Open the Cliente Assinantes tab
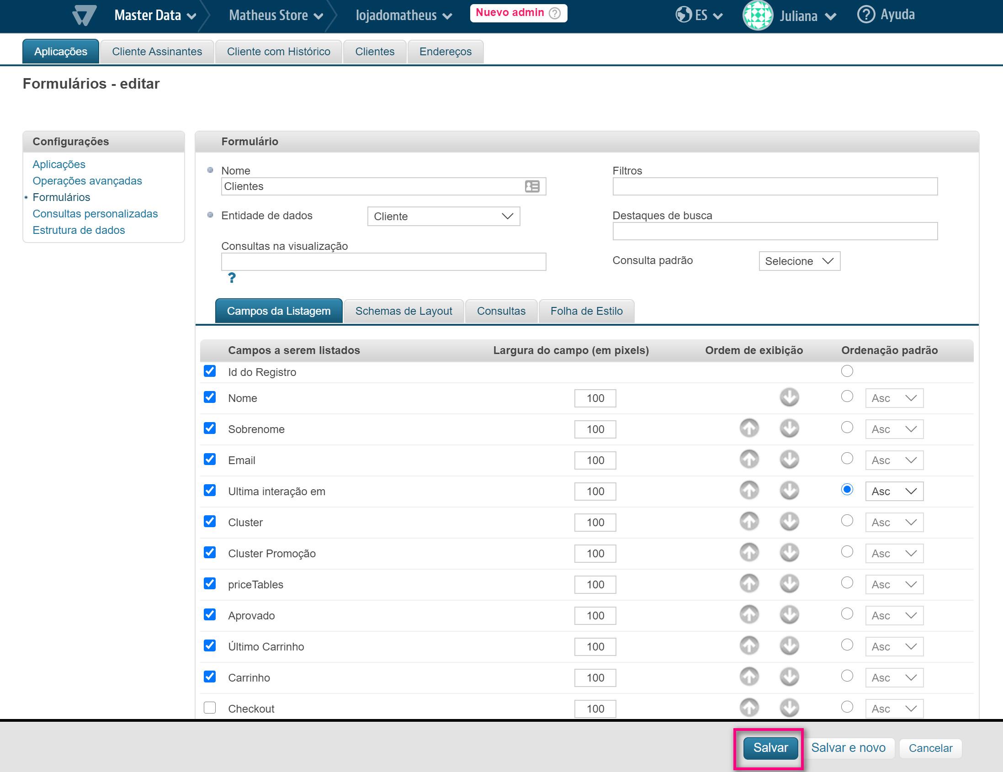Image resolution: width=1003 pixels, height=772 pixels. [x=157, y=52]
